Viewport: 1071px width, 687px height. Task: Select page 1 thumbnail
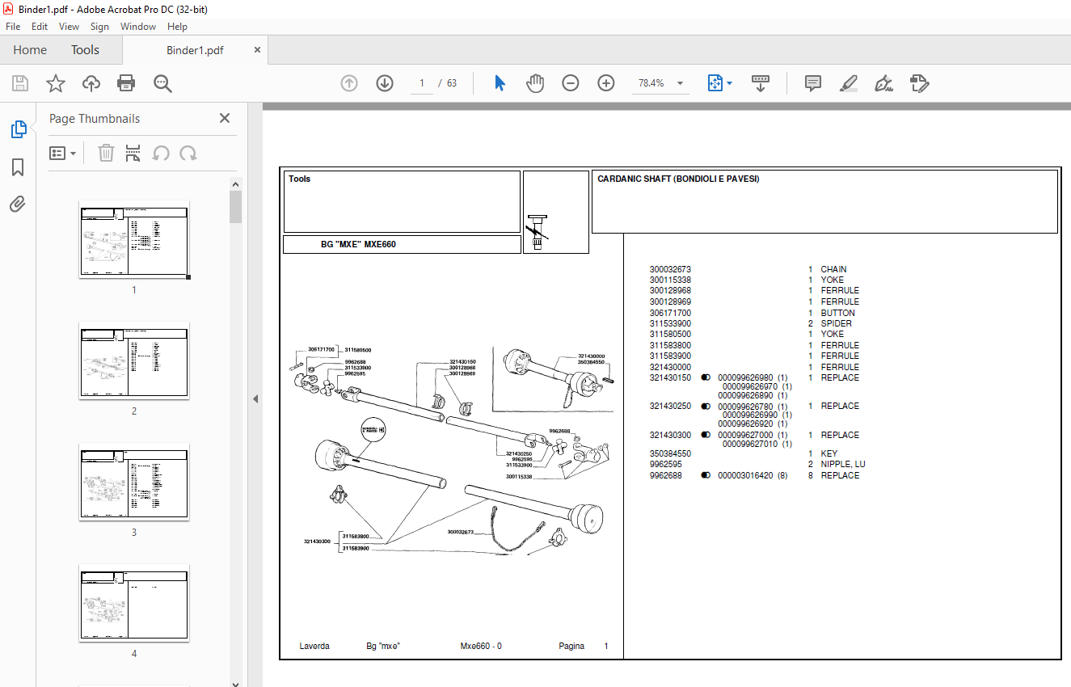tap(134, 240)
